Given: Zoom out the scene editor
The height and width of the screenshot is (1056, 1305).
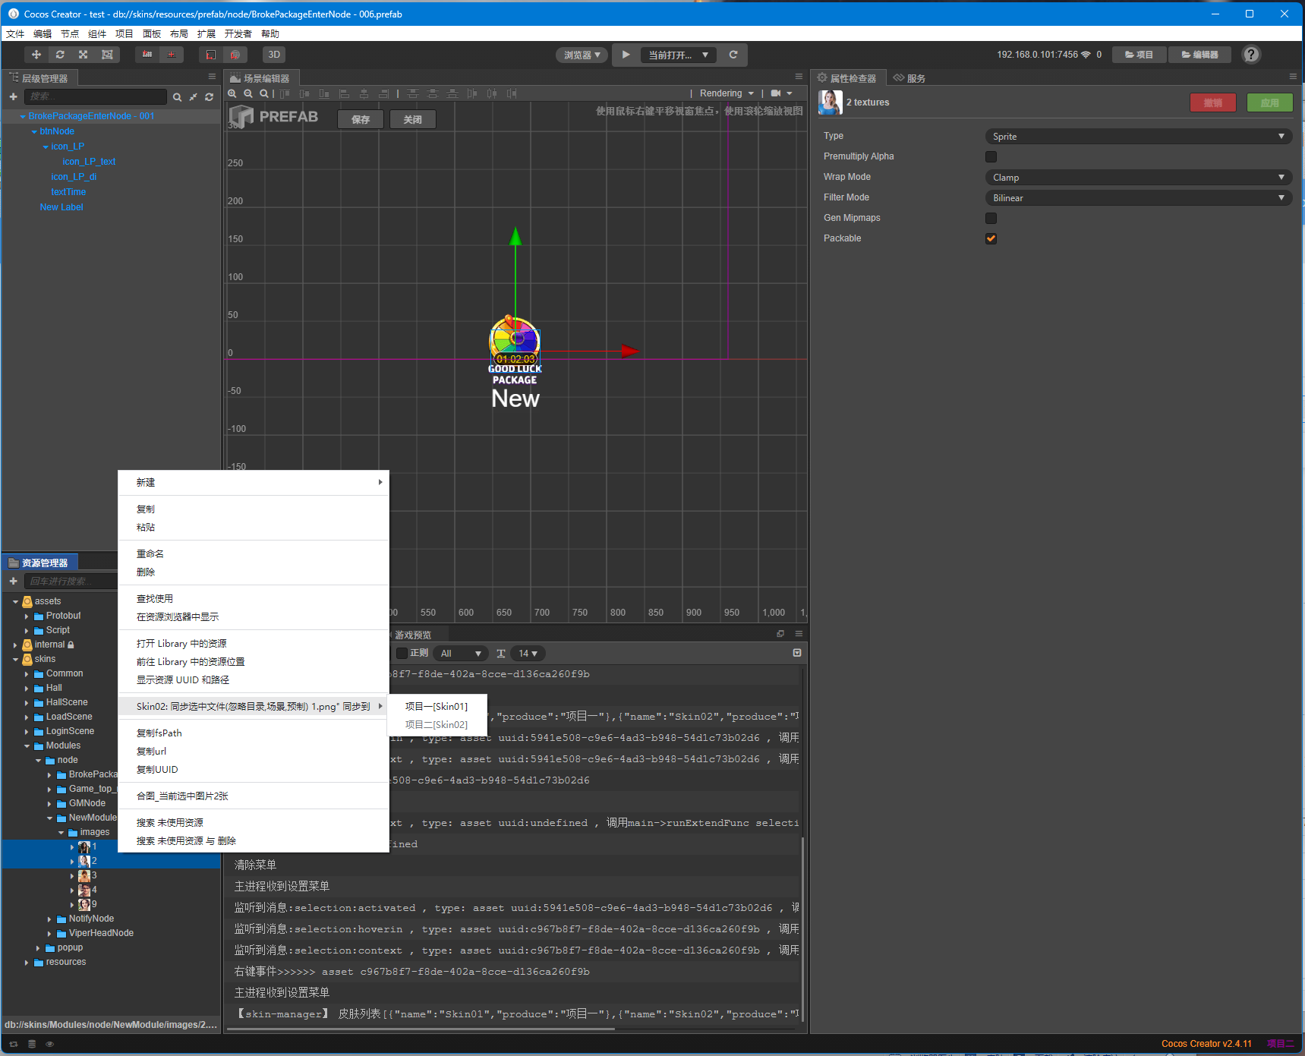Looking at the screenshot, I should 248,93.
